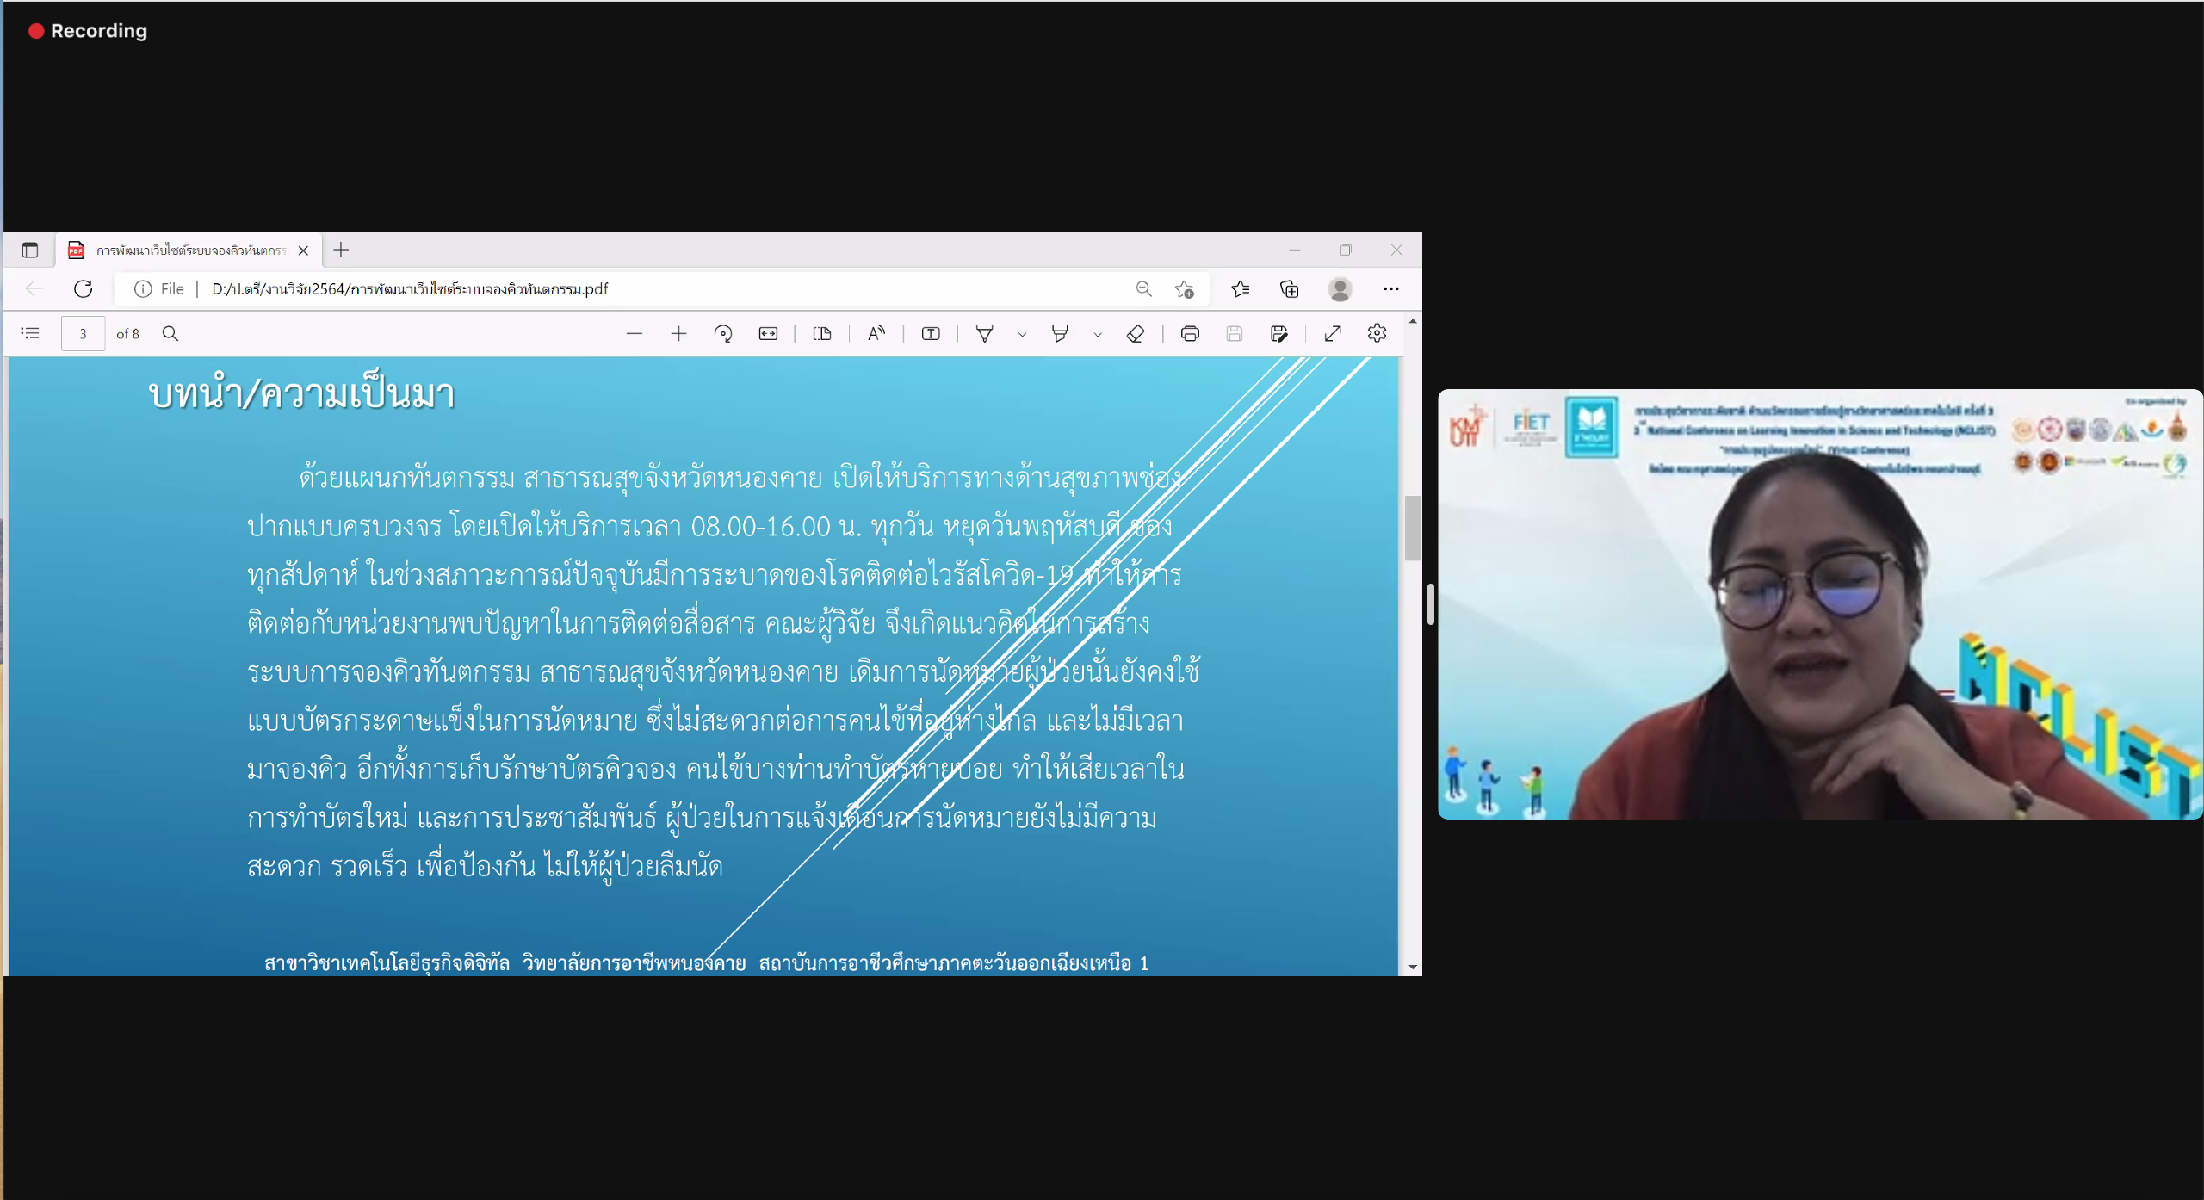Screen dimensions: 2204x1200
Task: Toggle the Highlight tool
Action: point(1060,333)
